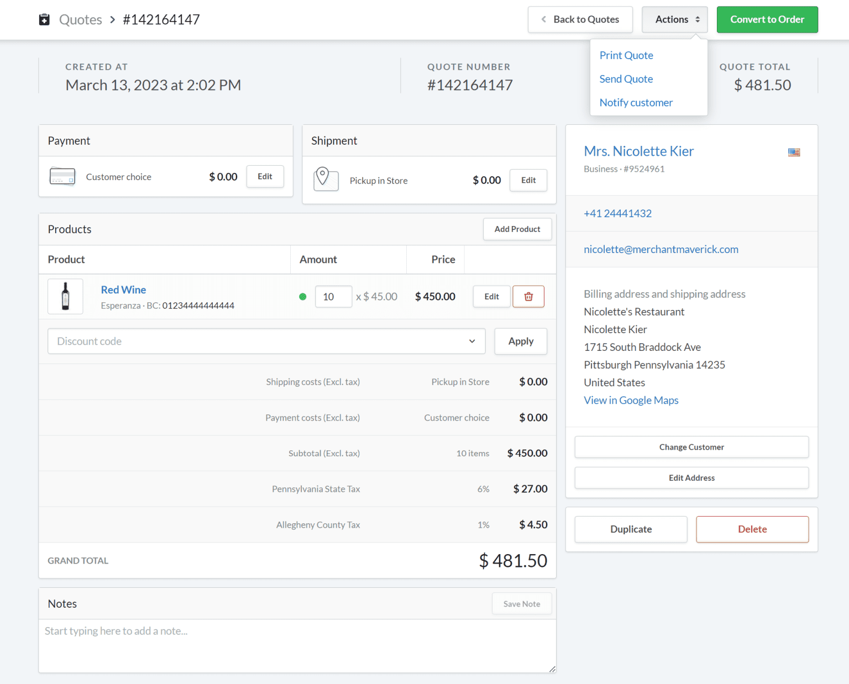849x684 pixels.
Task: Choose Notify customer from the Actions menu
Action: click(x=636, y=102)
